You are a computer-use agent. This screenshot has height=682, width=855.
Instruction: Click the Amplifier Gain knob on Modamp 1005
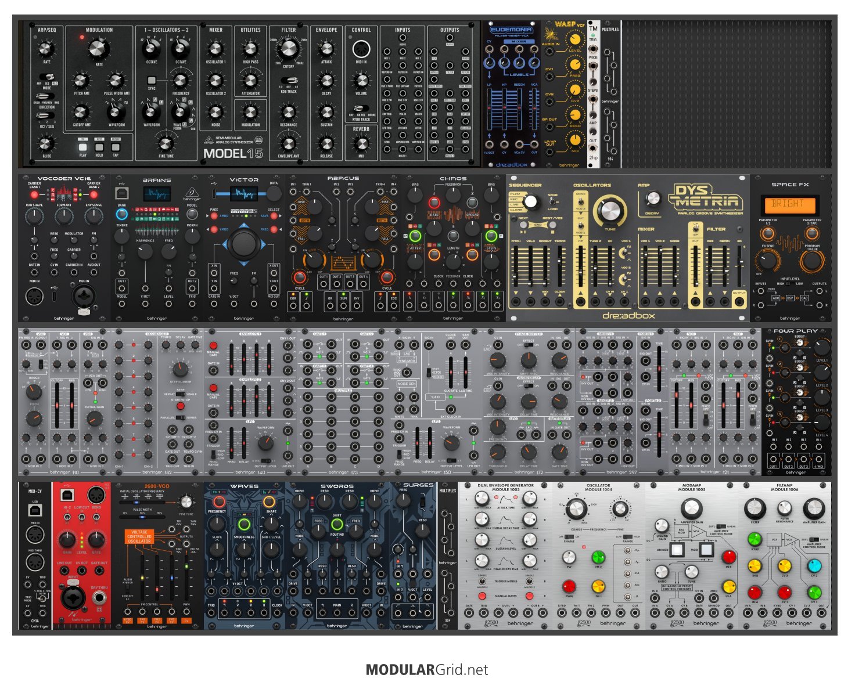pyautogui.click(x=691, y=508)
